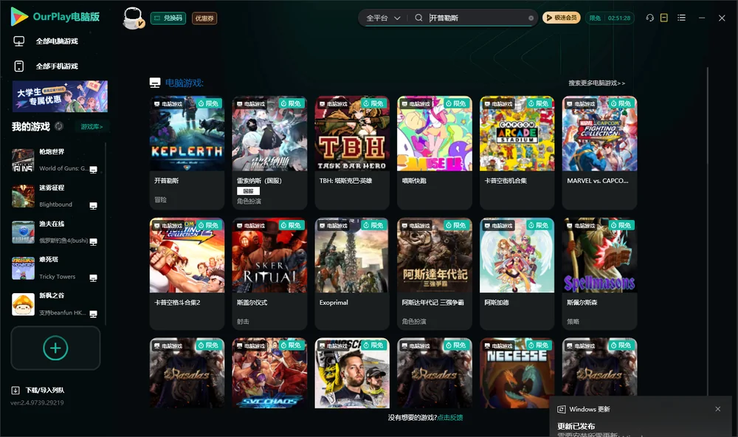
Task: Click the 兑换码 redeem code button
Action: (168, 18)
